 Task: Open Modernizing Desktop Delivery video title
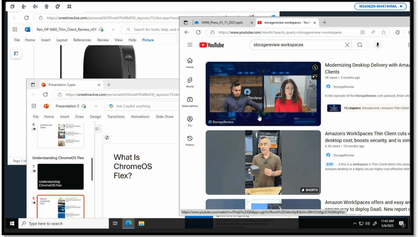[x=367, y=69]
